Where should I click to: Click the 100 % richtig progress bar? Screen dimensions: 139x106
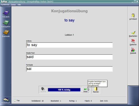[x=64, y=90]
